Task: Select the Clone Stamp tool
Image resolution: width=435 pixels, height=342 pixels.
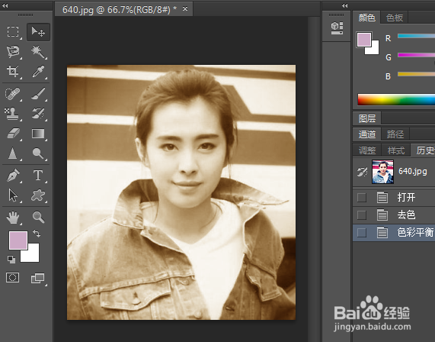Action: [x=12, y=114]
